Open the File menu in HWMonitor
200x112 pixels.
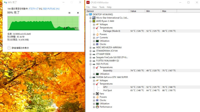88,7
